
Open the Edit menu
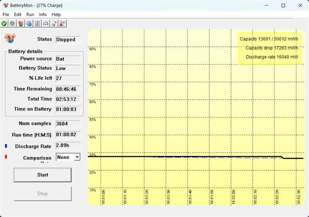[x=18, y=15]
